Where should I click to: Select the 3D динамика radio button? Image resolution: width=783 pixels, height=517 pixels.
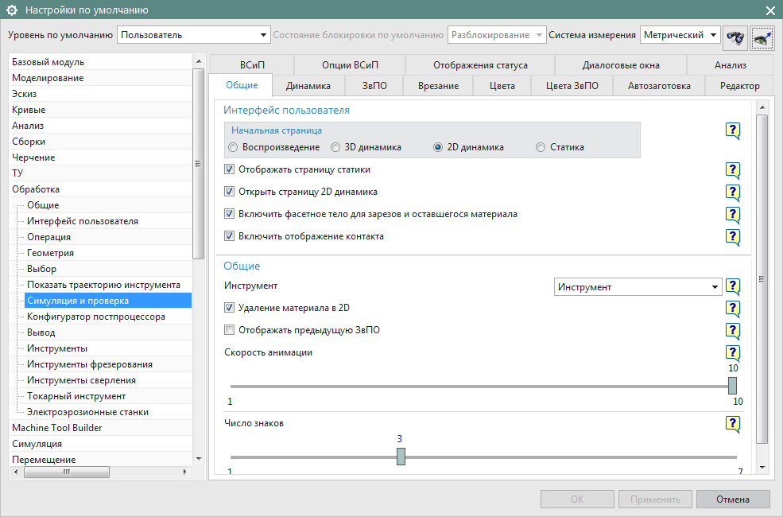[x=336, y=148]
